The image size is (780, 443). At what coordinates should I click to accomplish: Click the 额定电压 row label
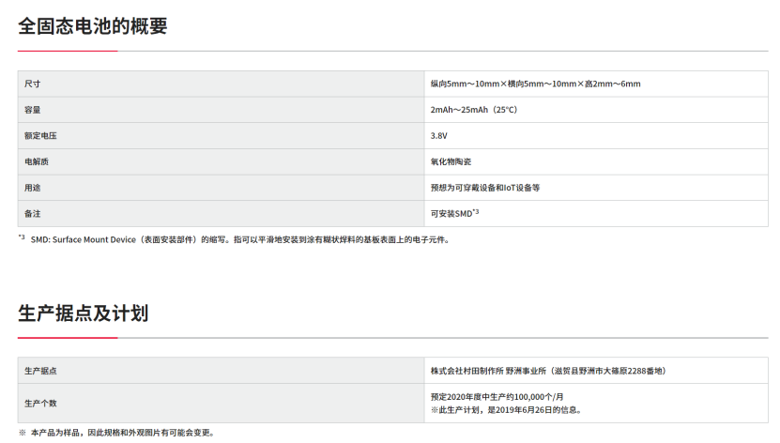[37, 136]
